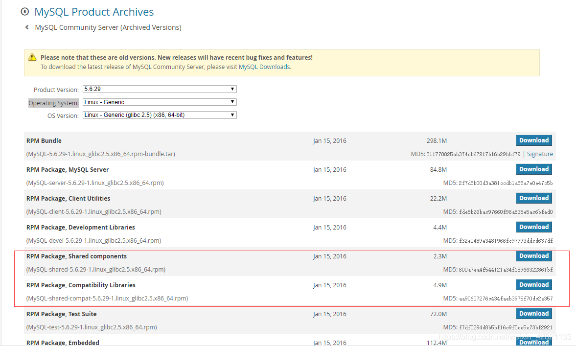The image size is (576, 346).
Task: Click the Jan 15, 2016 date of RPM Bundle
Action: [x=329, y=140]
